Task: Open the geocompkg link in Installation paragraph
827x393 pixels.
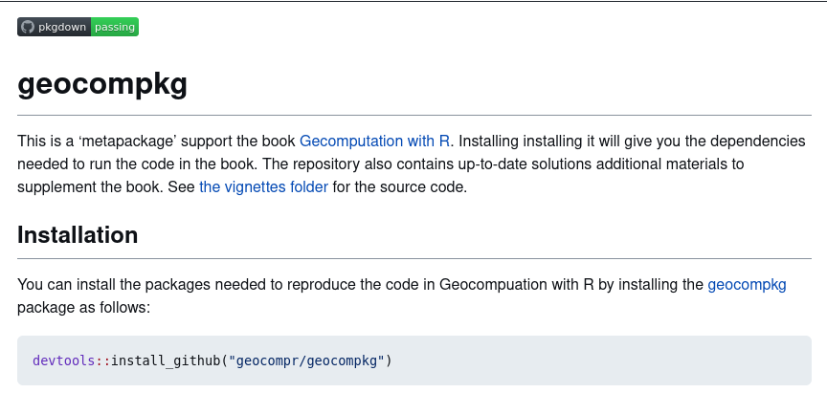Action: coord(747,285)
